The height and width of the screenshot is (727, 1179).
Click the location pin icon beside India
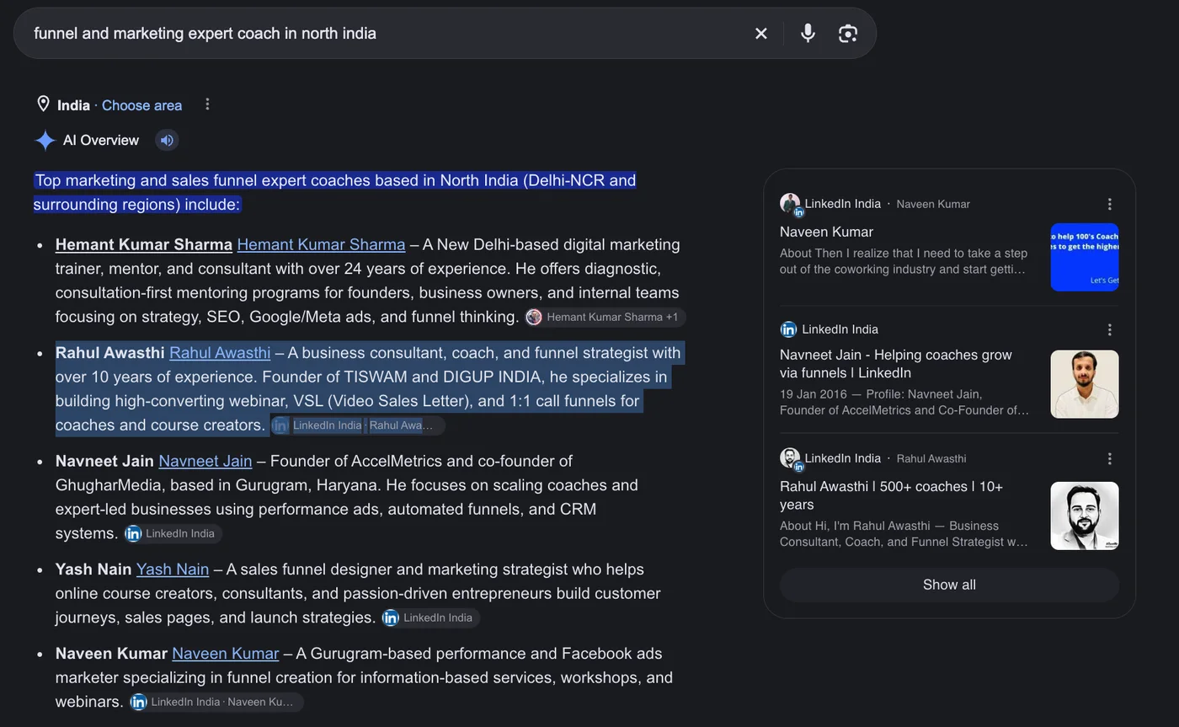(43, 104)
